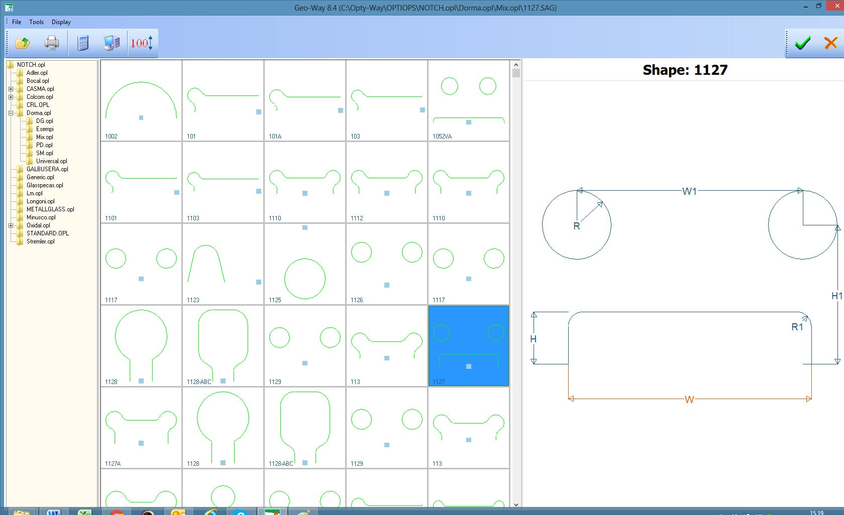The height and width of the screenshot is (515, 844).
Task: Select shape thumbnail 1101
Action: (x=141, y=182)
